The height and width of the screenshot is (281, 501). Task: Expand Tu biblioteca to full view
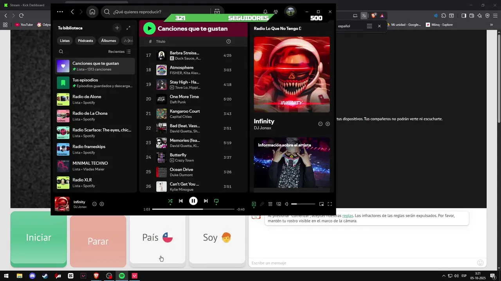[x=128, y=28]
